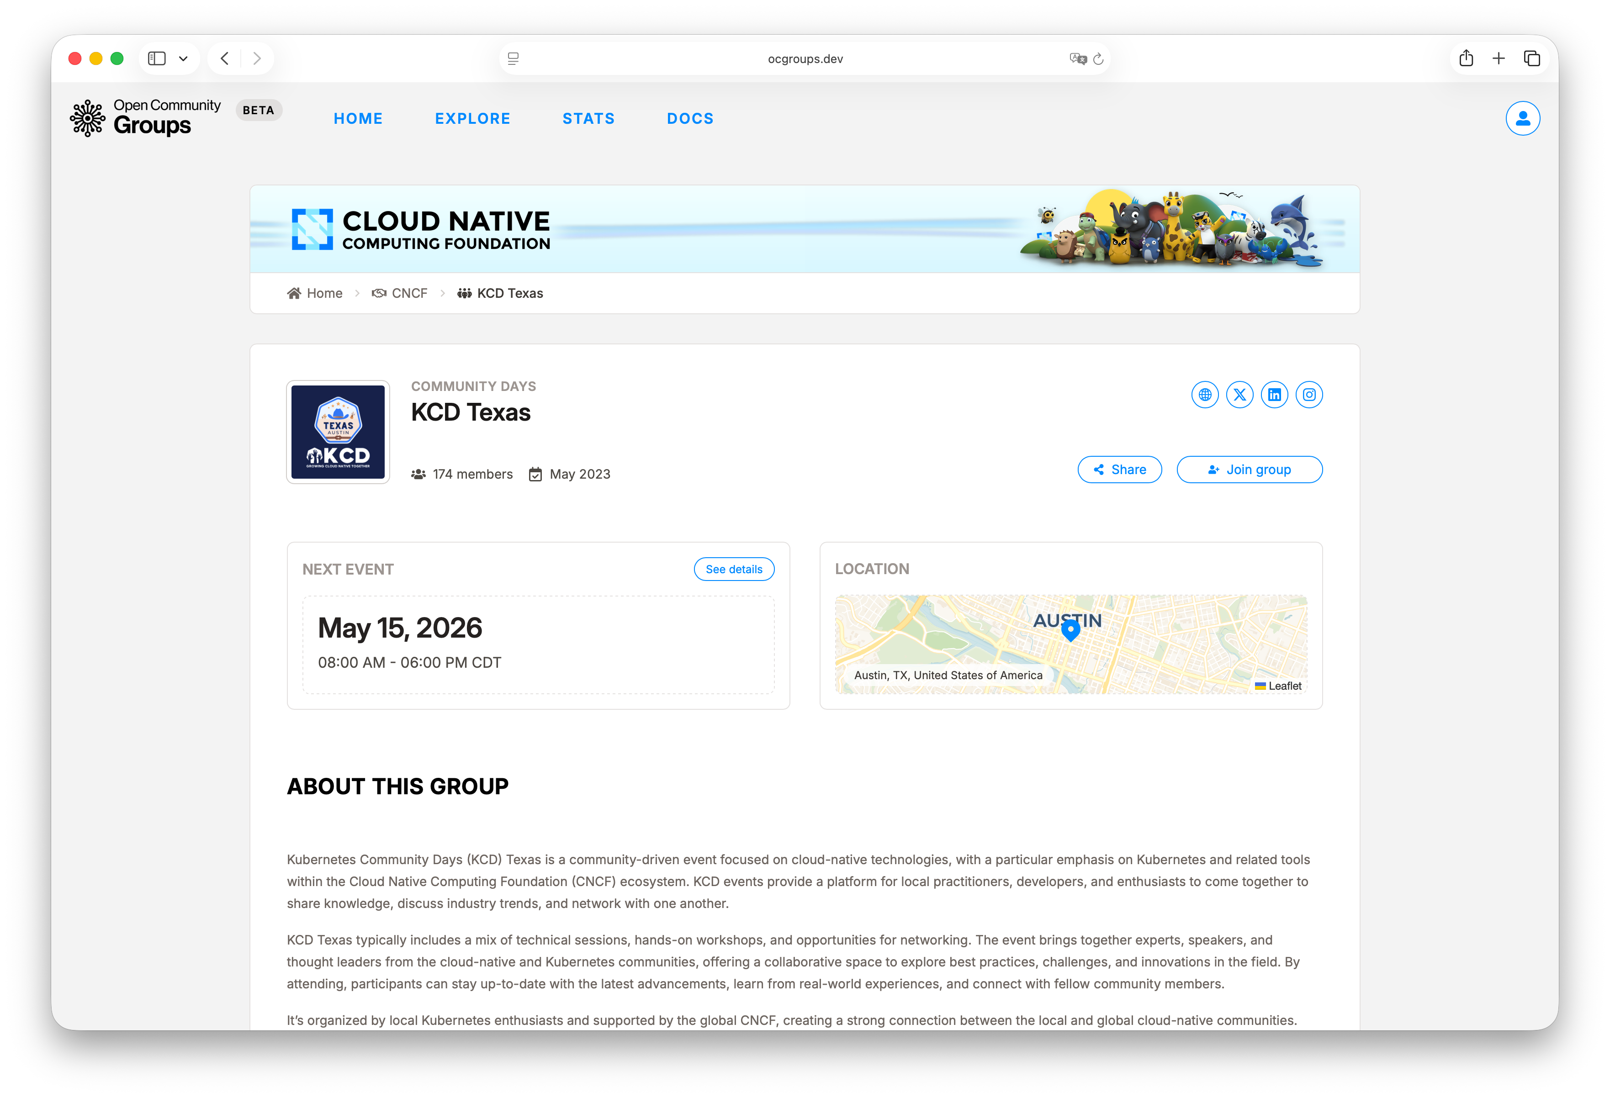1610x1098 pixels.
Task: Open the group's LinkedIn page
Action: pos(1274,395)
